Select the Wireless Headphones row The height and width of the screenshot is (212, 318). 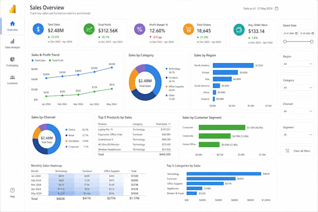pyautogui.click(x=134, y=149)
